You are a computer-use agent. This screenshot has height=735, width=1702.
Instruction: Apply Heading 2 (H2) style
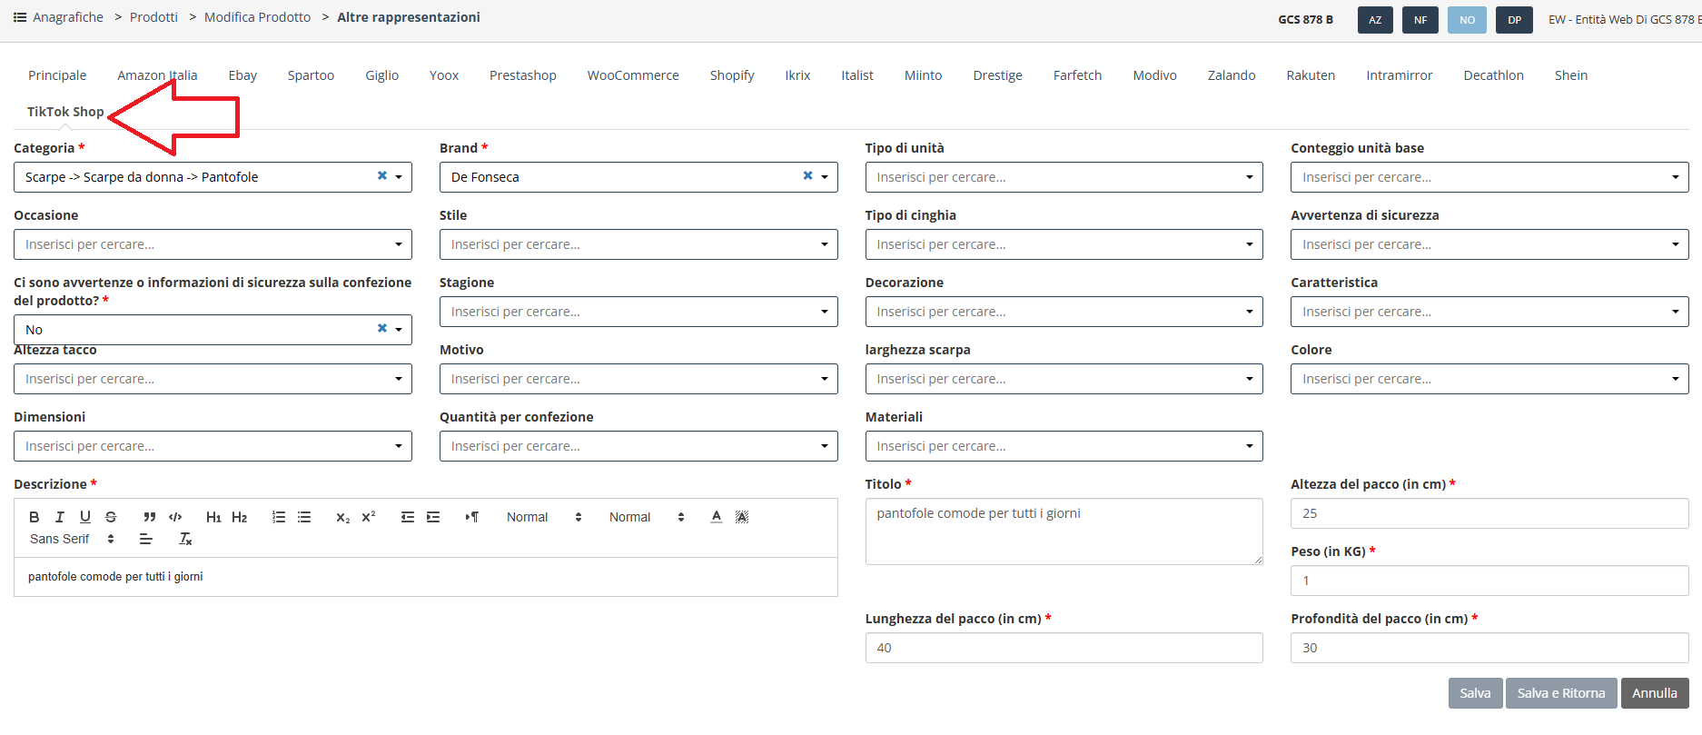240,517
